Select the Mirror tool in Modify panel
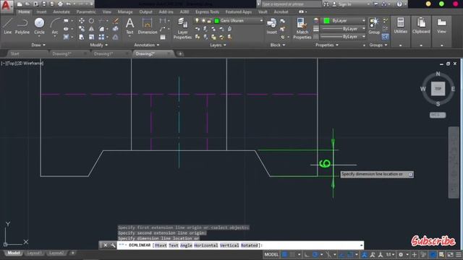 [91, 29]
